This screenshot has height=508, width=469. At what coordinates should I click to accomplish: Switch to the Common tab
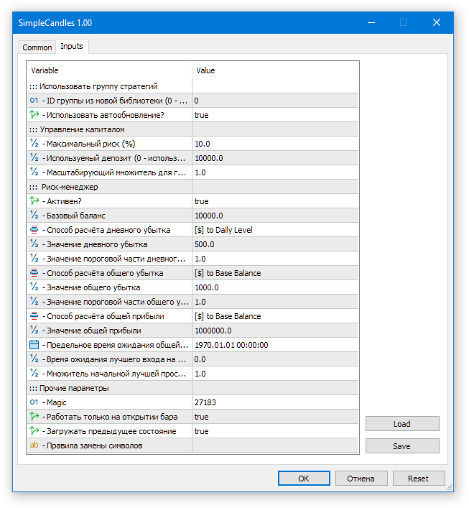37,47
